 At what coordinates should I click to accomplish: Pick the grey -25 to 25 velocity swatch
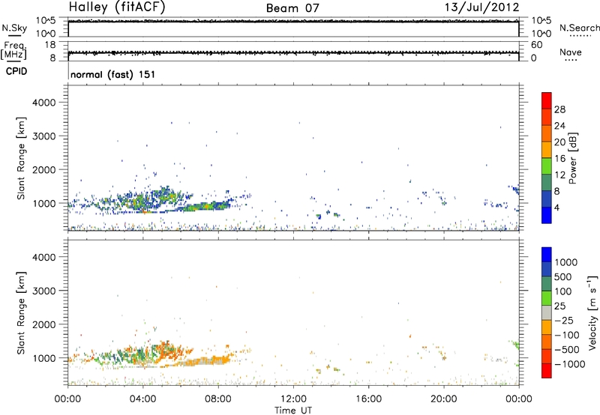coord(547,313)
